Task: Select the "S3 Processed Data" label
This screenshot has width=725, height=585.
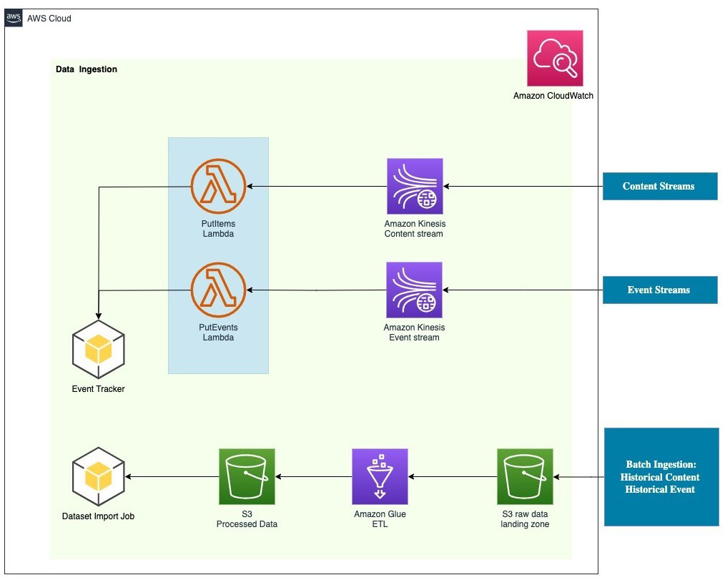Action: 247,519
